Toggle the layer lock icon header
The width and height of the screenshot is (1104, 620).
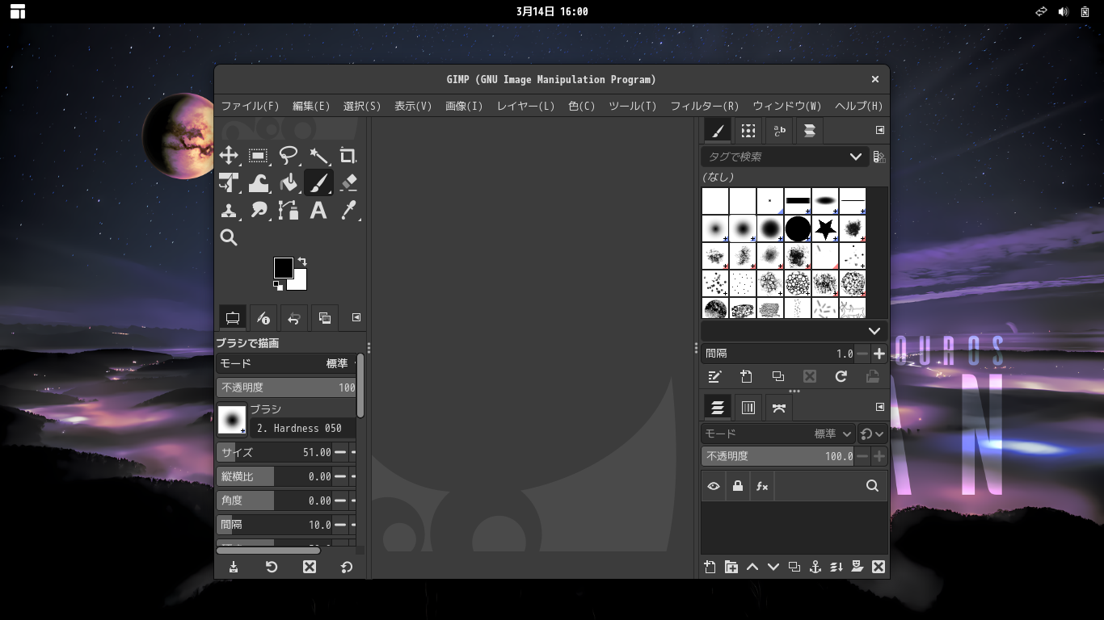pos(737,486)
